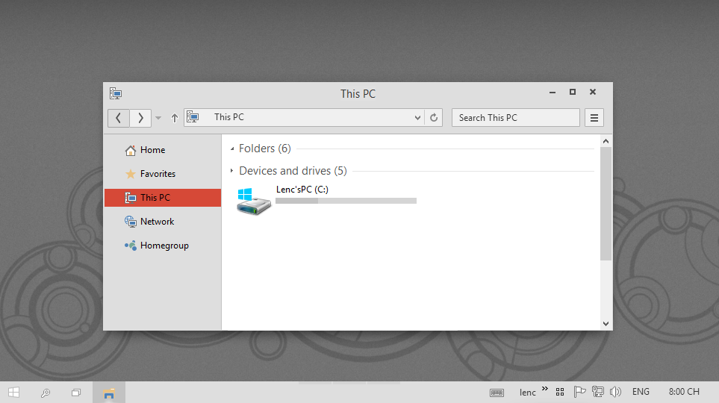Open the hamburger menu button
This screenshot has height=403, width=719.
(x=594, y=118)
